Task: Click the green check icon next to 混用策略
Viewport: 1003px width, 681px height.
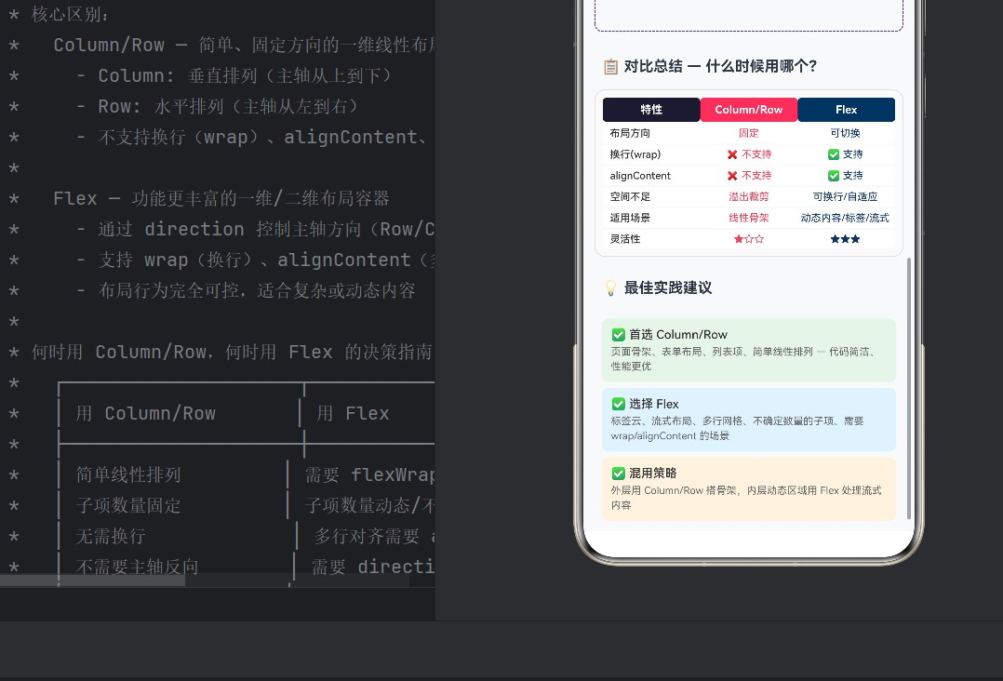Action: coord(619,474)
